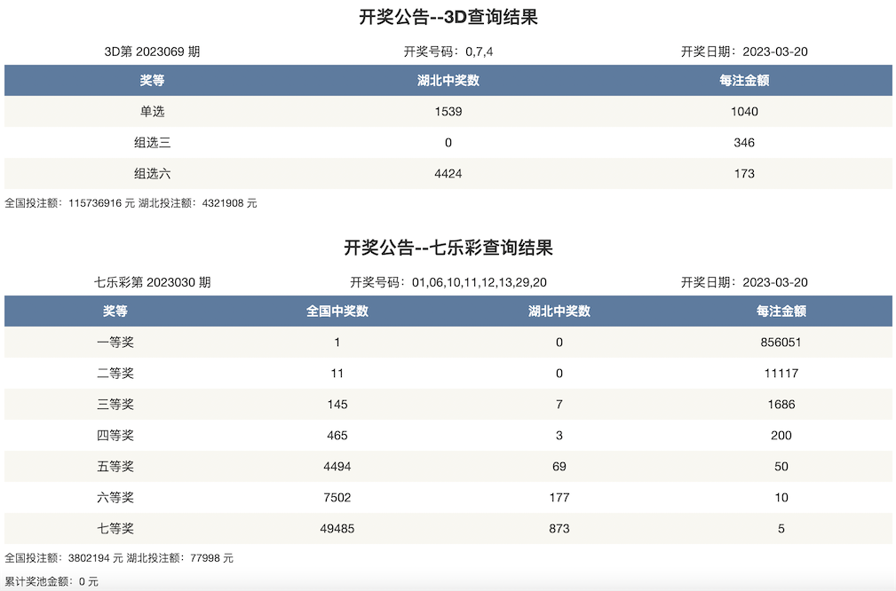Viewport: 896px width, 591px height.
Task: Select the 单选 row label
Action: [152, 111]
